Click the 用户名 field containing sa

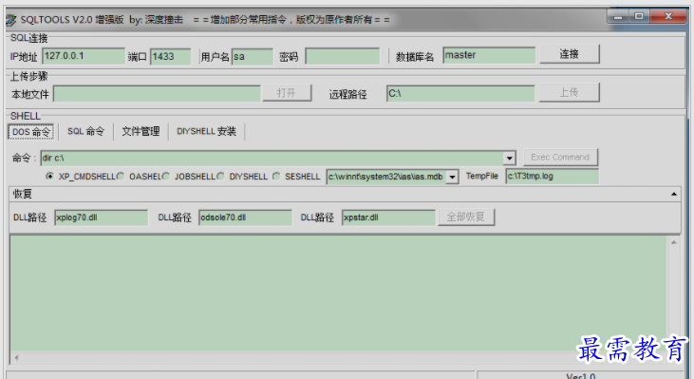(253, 57)
